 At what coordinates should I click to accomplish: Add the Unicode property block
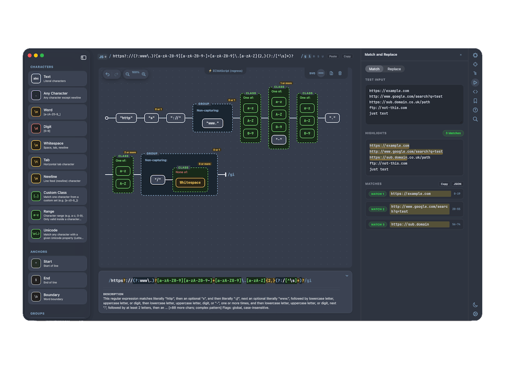[58, 234]
